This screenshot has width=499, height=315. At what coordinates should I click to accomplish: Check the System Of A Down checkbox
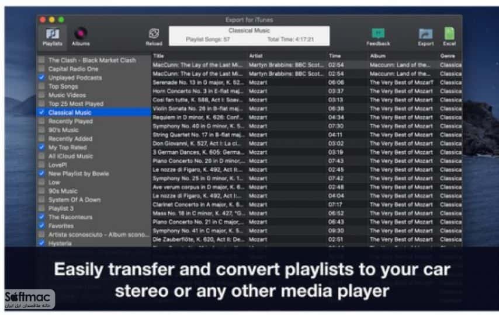tap(41, 199)
